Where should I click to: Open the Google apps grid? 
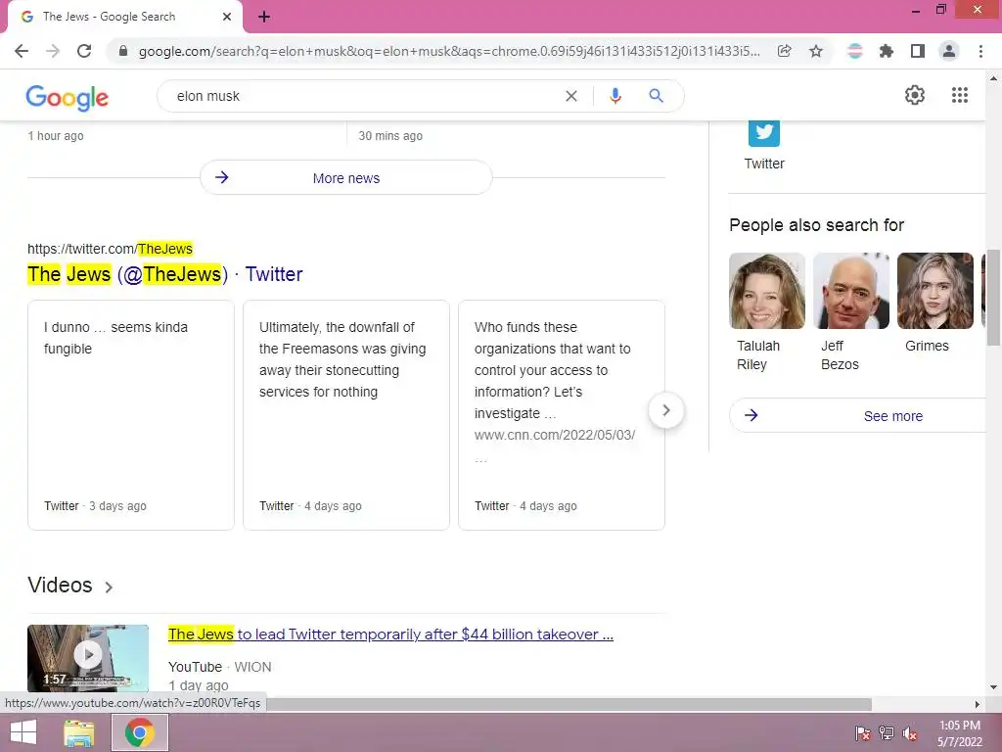[x=960, y=95]
